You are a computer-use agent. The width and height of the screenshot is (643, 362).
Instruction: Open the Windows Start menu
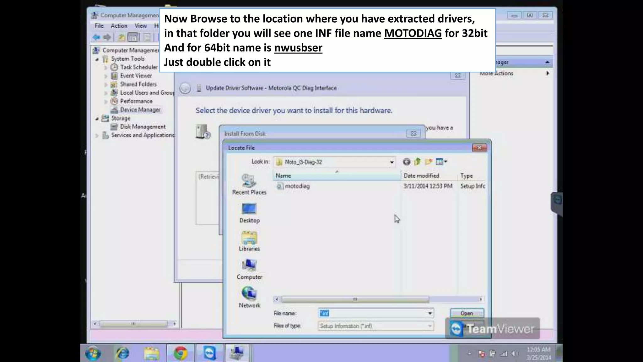[x=93, y=353]
